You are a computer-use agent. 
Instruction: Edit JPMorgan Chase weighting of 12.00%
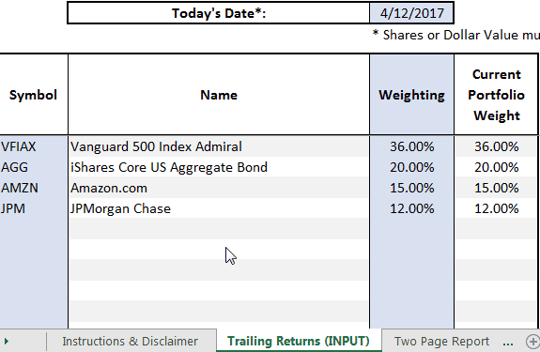pos(412,208)
